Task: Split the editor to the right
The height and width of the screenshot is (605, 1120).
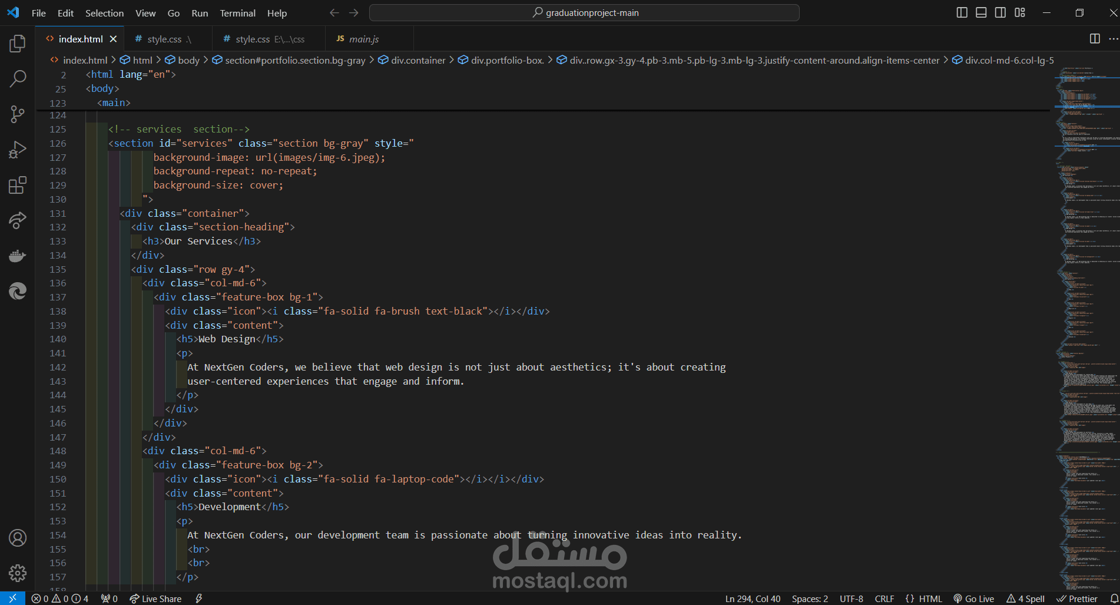Action: pyautogui.click(x=1095, y=39)
